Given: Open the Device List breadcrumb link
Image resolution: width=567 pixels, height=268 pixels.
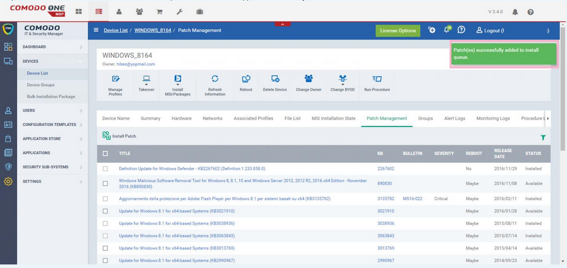Looking at the screenshot, I should (x=115, y=30).
